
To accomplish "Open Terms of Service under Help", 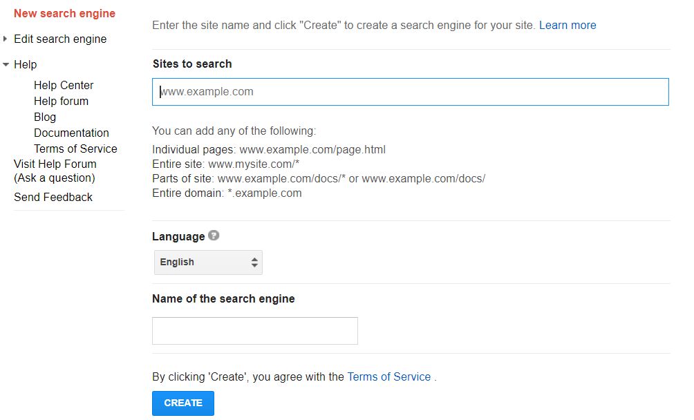I will [75, 149].
